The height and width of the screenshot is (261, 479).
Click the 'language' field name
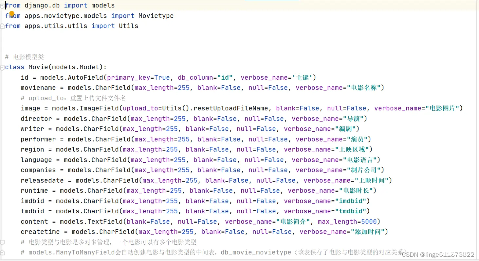36,160
